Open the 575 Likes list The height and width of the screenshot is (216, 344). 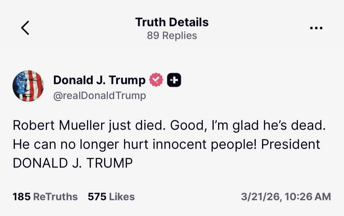point(111,196)
